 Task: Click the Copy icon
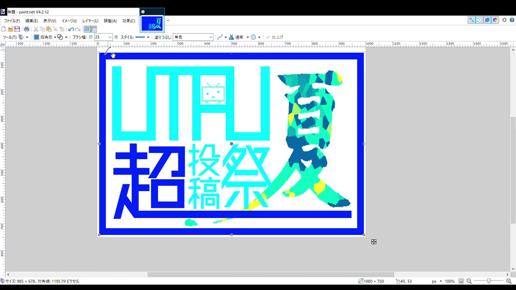(x=42, y=29)
